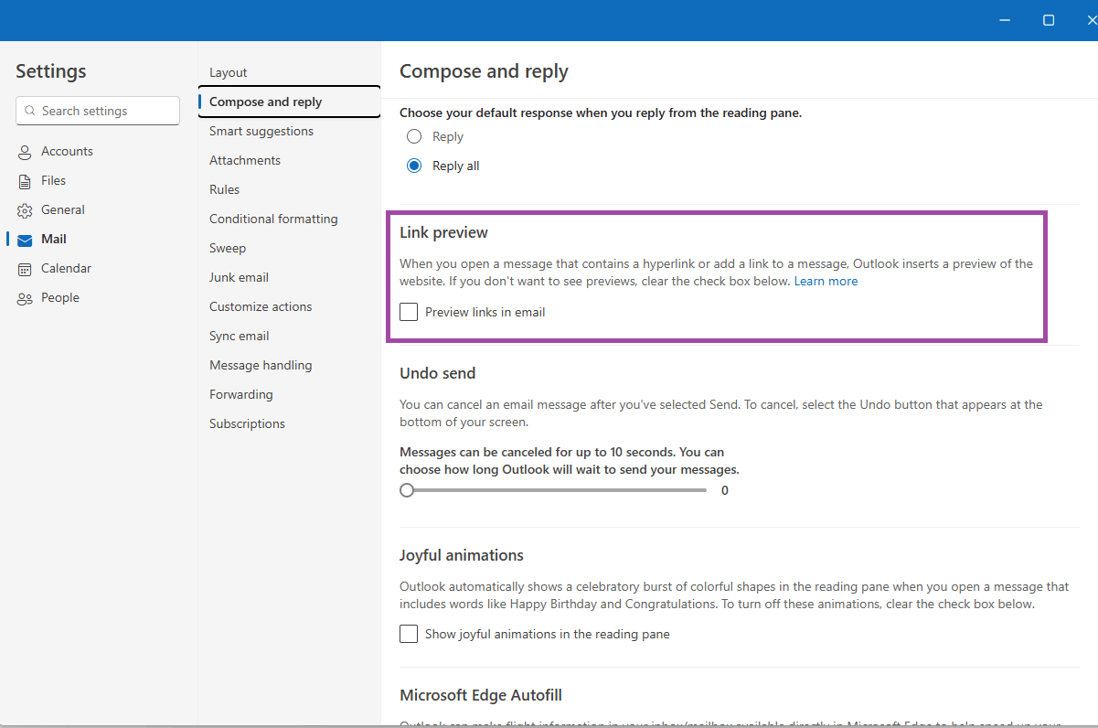Select the Rules category
The image size is (1098, 728).
coord(224,189)
